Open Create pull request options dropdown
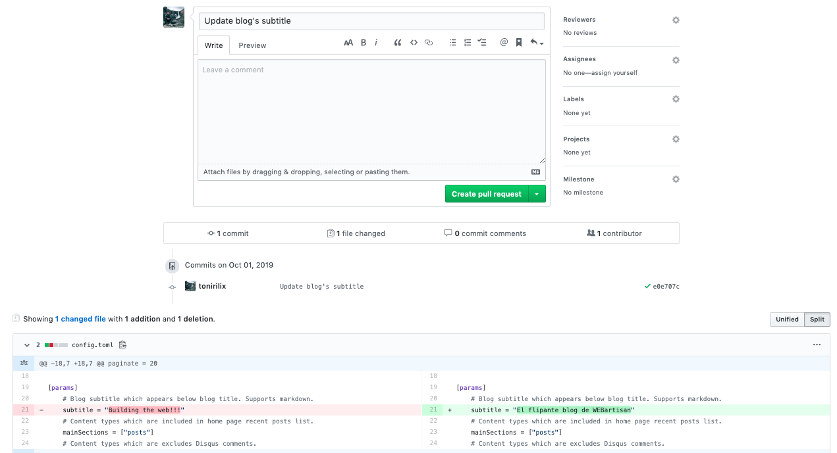Viewport: 837px width, 453px height. pyautogui.click(x=537, y=194)
